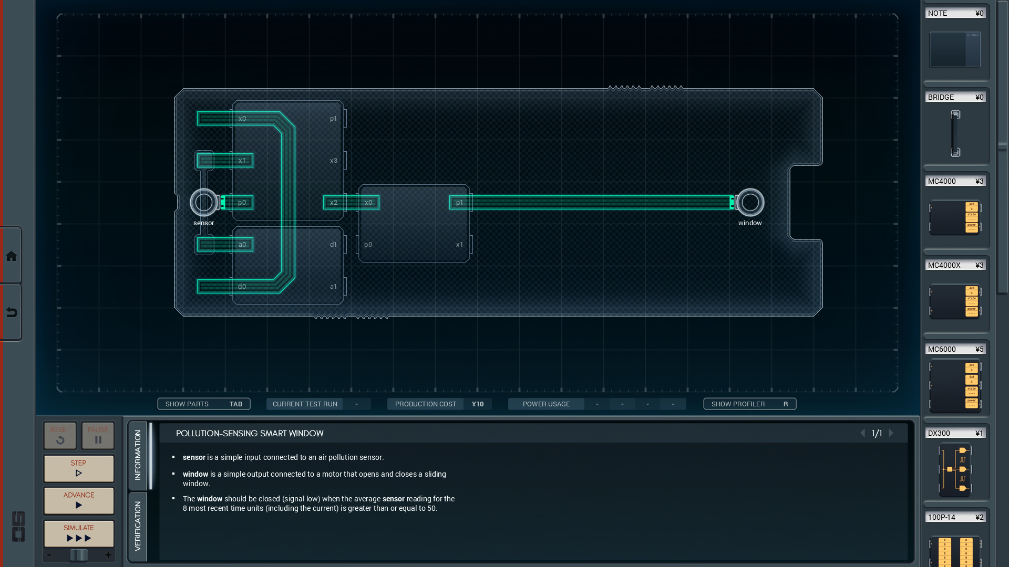Toggle the SHOW PARTS tab view
The image size is (1009, 567).
[204, 404]
